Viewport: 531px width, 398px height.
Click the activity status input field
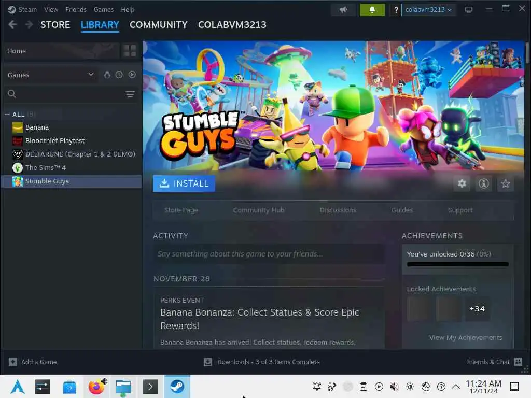click(269, 254)
